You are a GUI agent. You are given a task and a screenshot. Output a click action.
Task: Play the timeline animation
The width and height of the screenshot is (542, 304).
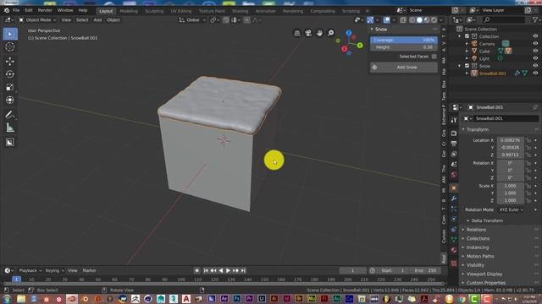point(228,270)
